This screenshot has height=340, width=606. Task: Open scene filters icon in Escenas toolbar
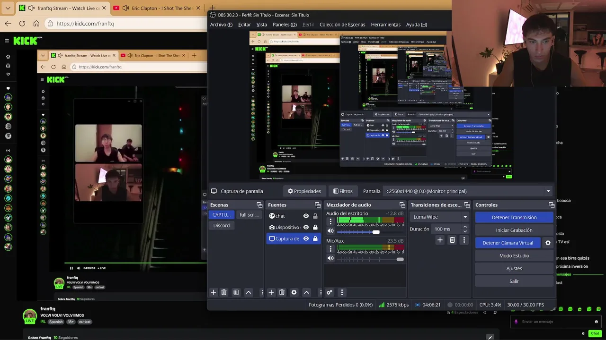click(236, 292)
